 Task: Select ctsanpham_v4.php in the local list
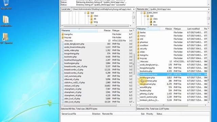(73, 96)
